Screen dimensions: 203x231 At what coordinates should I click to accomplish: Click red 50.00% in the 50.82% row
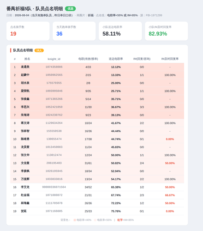[x=170, y=163]
